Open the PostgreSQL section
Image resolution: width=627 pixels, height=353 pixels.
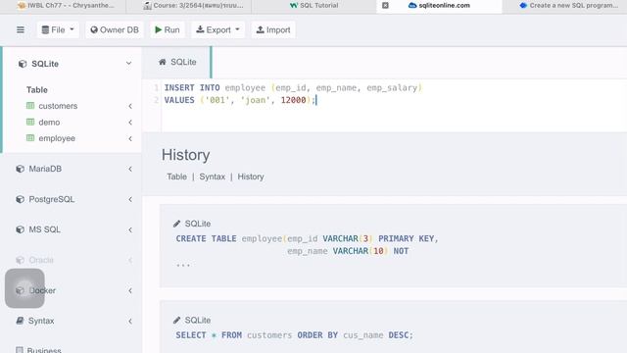coord(52,199)
